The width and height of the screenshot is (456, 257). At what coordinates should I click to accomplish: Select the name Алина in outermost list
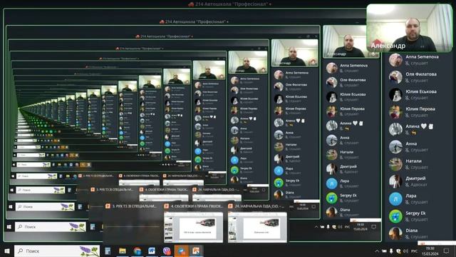click(413, 126)
